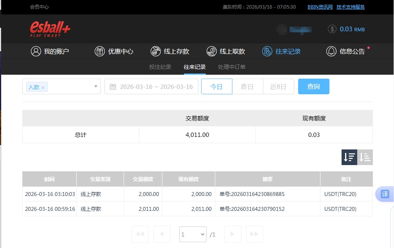
Task: Select the 优惠中心 gift icon
Action: (x=99, y=51)
